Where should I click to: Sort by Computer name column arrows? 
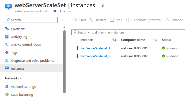click(155, 40)
